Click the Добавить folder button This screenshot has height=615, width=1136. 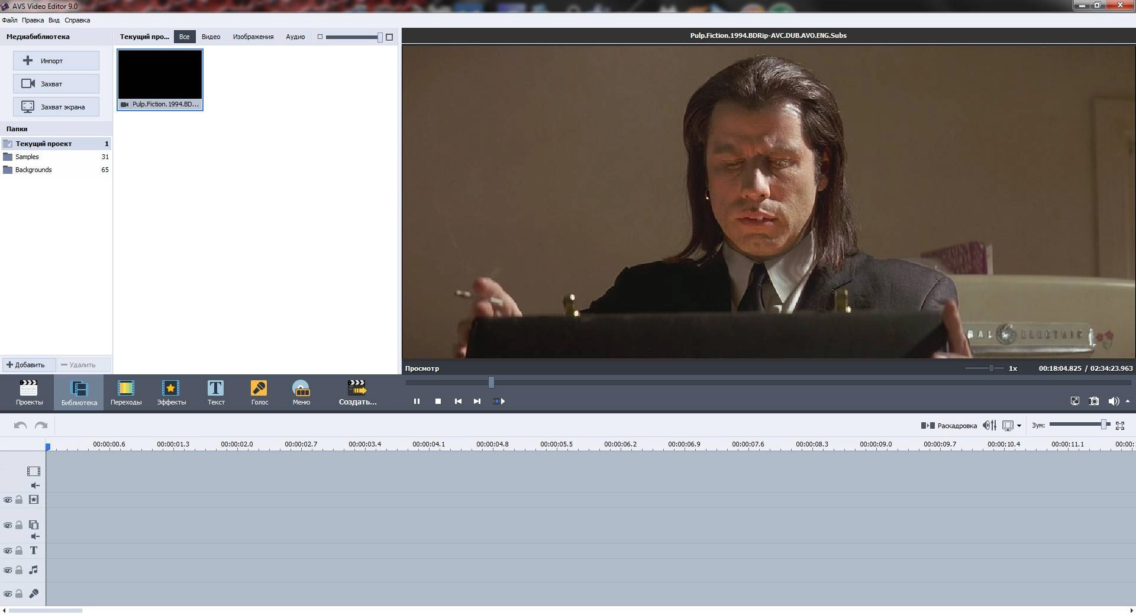(x=28, y=365)
